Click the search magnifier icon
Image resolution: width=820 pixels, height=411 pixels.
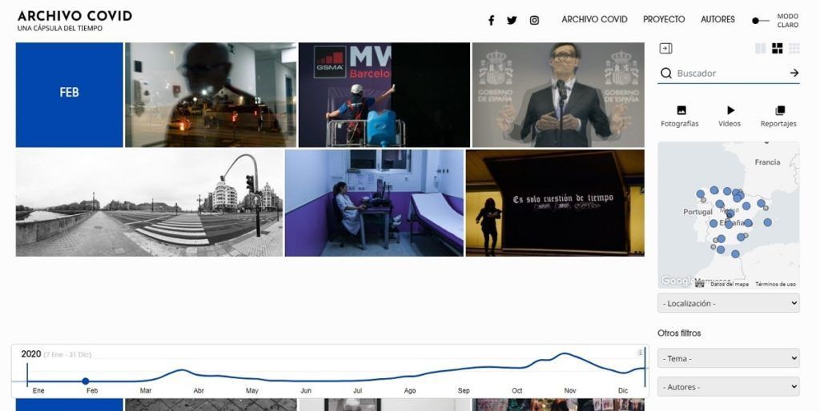point(665,73)
